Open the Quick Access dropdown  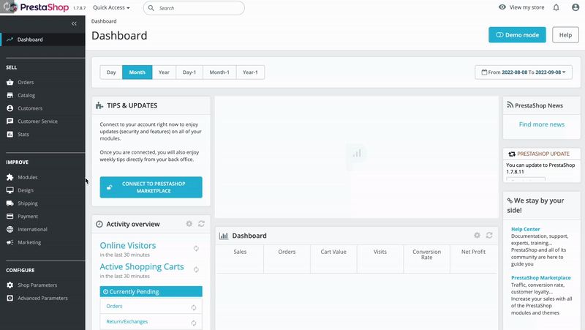click(111, 7)
